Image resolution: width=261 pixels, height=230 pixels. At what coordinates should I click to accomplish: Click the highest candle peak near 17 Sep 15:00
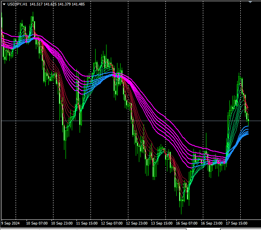tap(240, 74)
